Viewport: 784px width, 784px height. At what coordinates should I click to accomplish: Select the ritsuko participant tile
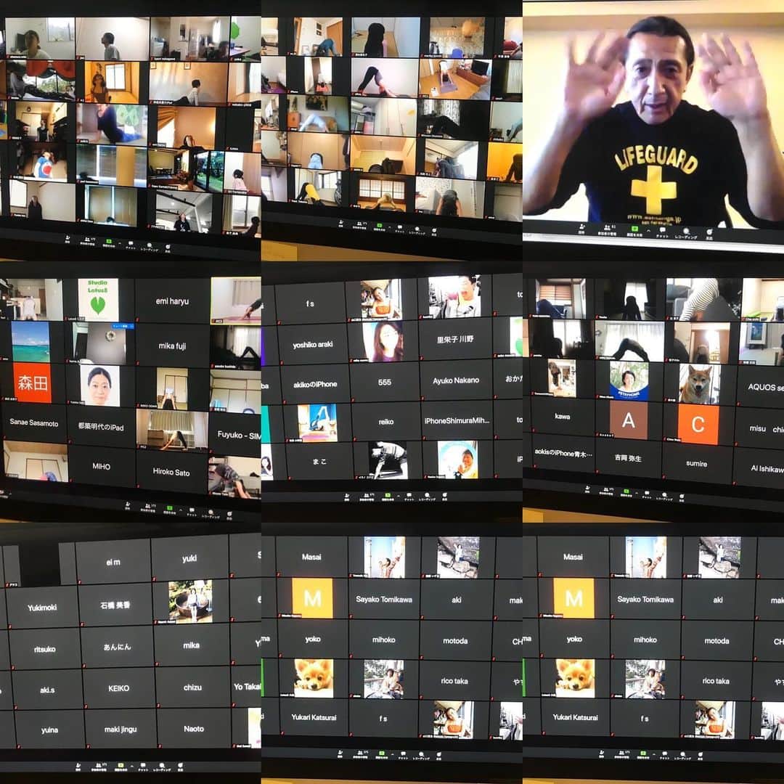pos(44,649)
